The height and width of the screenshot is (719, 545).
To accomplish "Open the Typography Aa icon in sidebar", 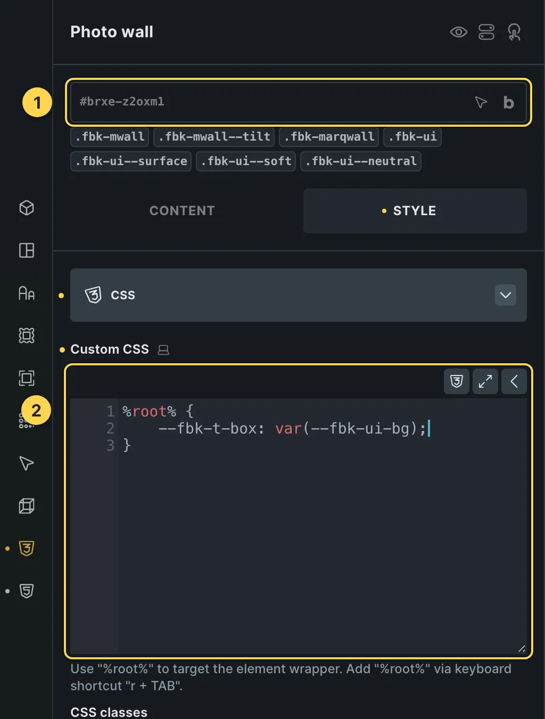I will tap(27, 293).
